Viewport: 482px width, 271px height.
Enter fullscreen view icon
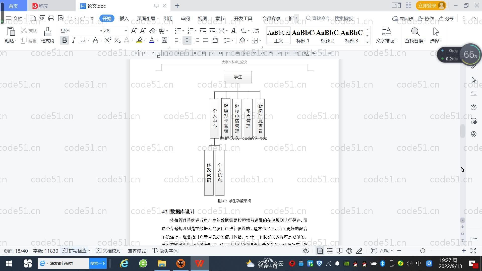pyautogui.click(x=473, y=251)
